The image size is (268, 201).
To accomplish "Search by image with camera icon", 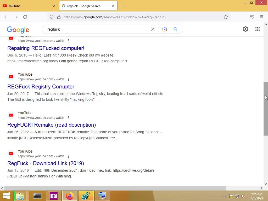I will click(165, 29).
